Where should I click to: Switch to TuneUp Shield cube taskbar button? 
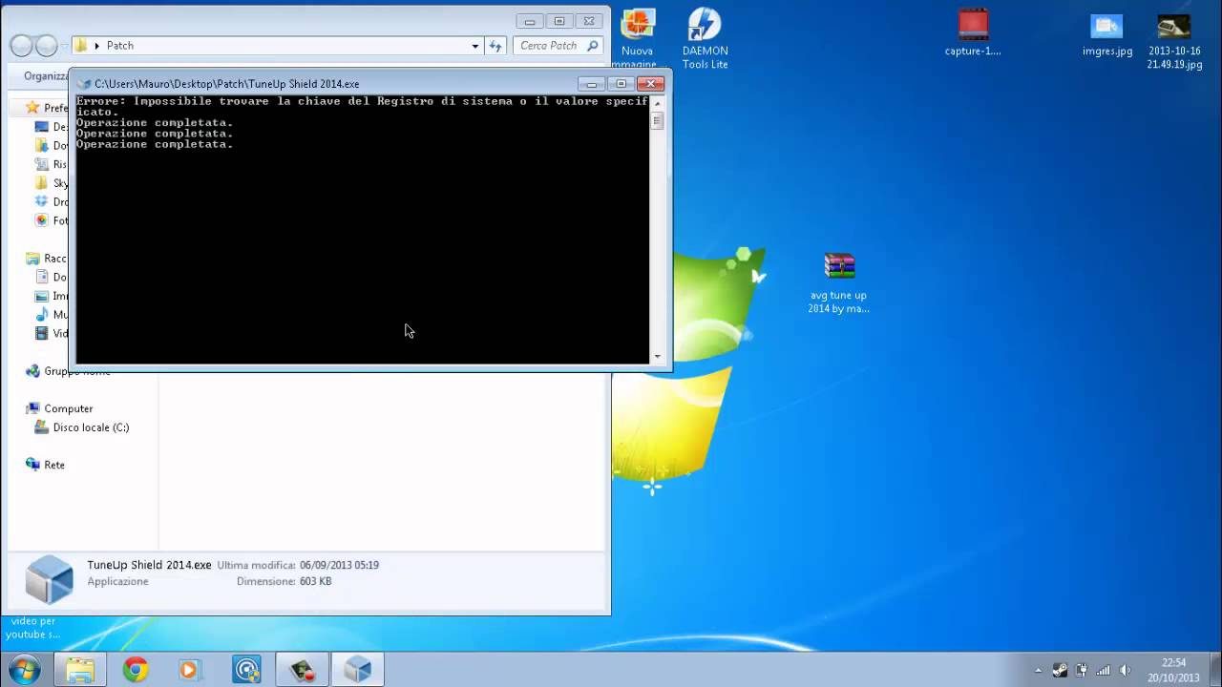357,670
